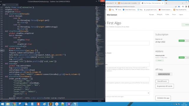Viewport: 189px width, 106px height.
Task: Open File Explorer from the taskbar
Action: (x=8, y=104)
